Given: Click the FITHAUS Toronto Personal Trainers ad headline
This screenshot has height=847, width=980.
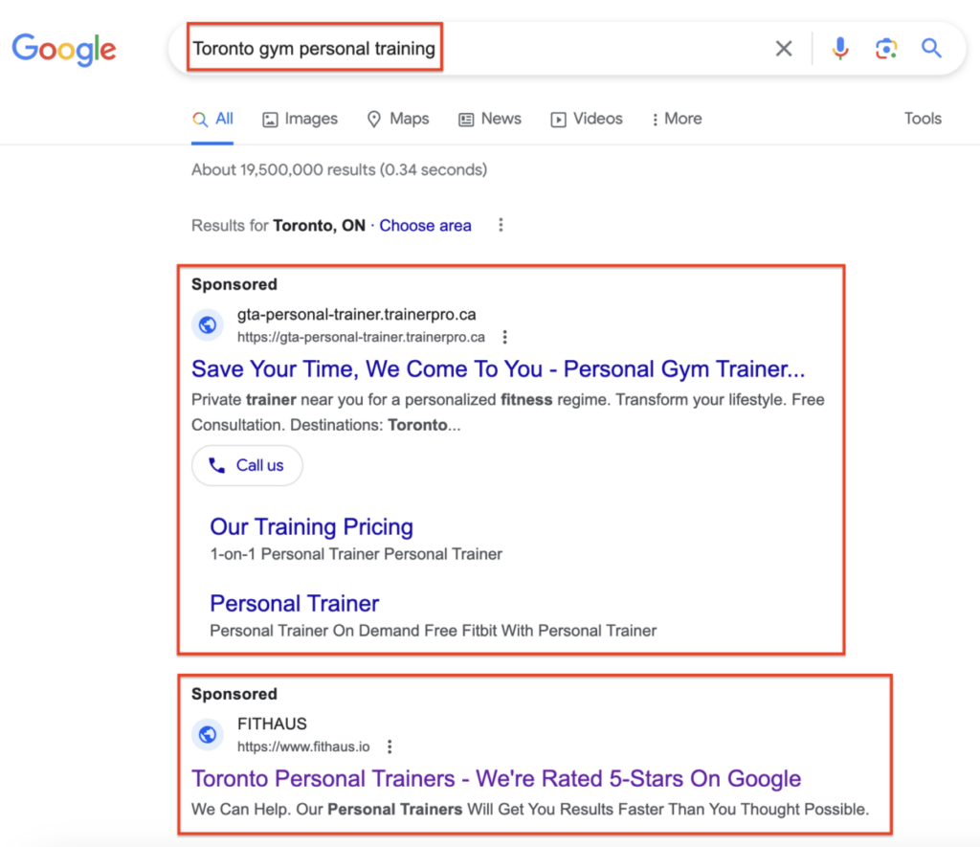Looking at the screenshot, I should pos(496,778).
